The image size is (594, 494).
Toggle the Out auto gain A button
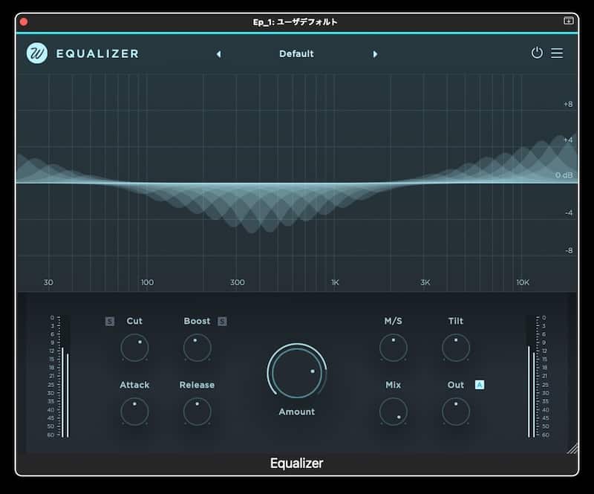click(x=480, y=385)
